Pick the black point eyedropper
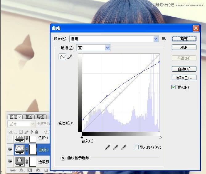The height and width of the screenshot is (174, 206). (x=108, y=147)
